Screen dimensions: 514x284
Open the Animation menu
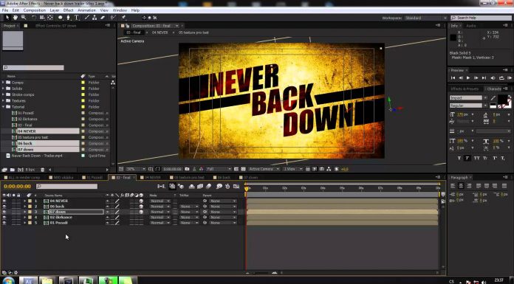[x=86, y=10]
